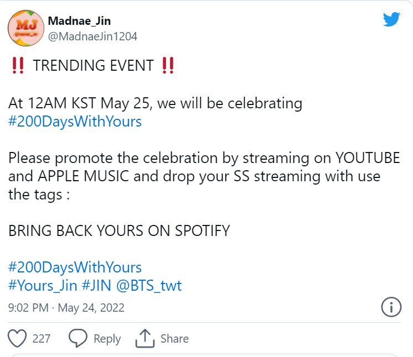This screenshot has width=413, height=357.
Task: Click the TRENDING EVENT headline text
Action: pyautogui.click(x=93, y=65)
